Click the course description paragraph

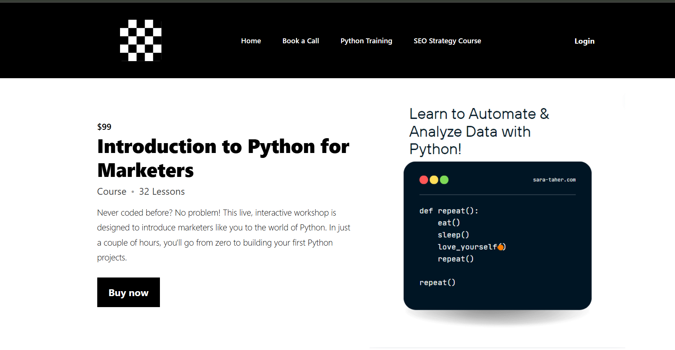pos(224,235)
